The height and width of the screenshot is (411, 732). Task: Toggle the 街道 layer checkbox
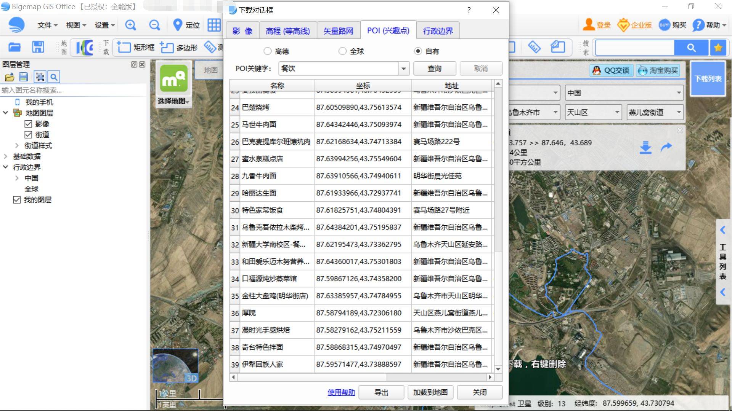[x=28, y=135]
